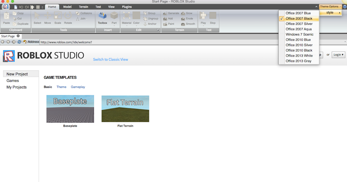The height and width of the screenshot is (182, 347).
Task: Select Office 2010 Black style
Action: (x=299, y=50)
